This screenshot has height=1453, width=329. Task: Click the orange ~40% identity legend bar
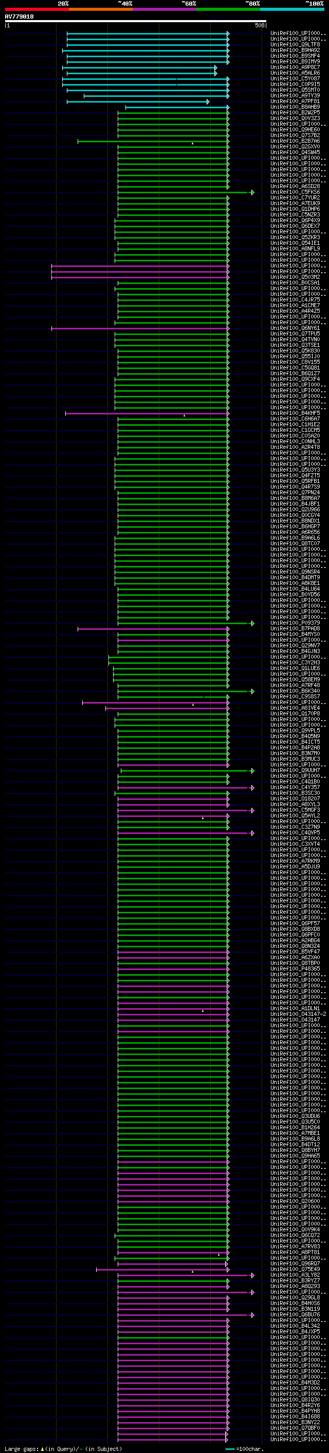pos(101,9)
